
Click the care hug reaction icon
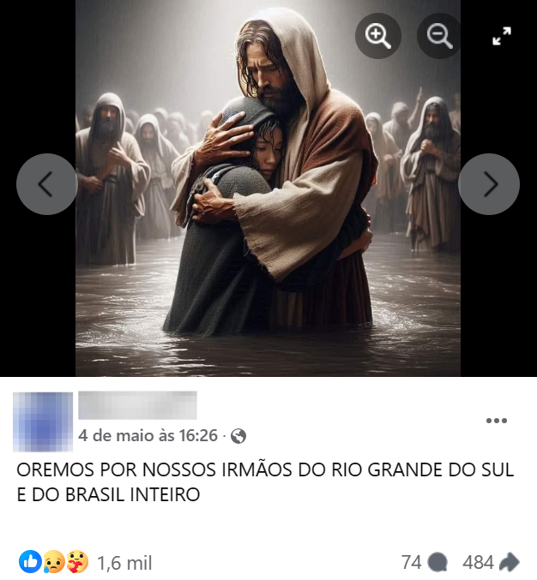tap(77, 561)
